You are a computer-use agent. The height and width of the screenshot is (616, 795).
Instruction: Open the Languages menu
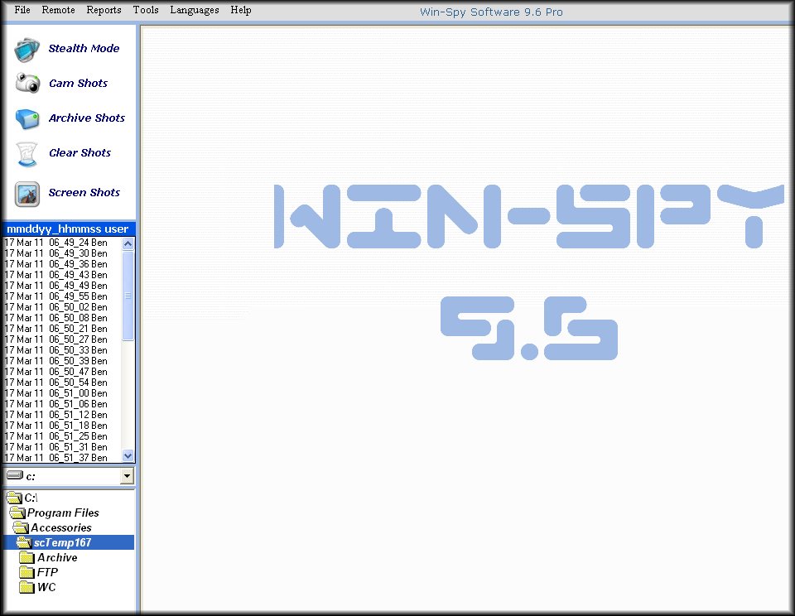click(x=195, y=10)
